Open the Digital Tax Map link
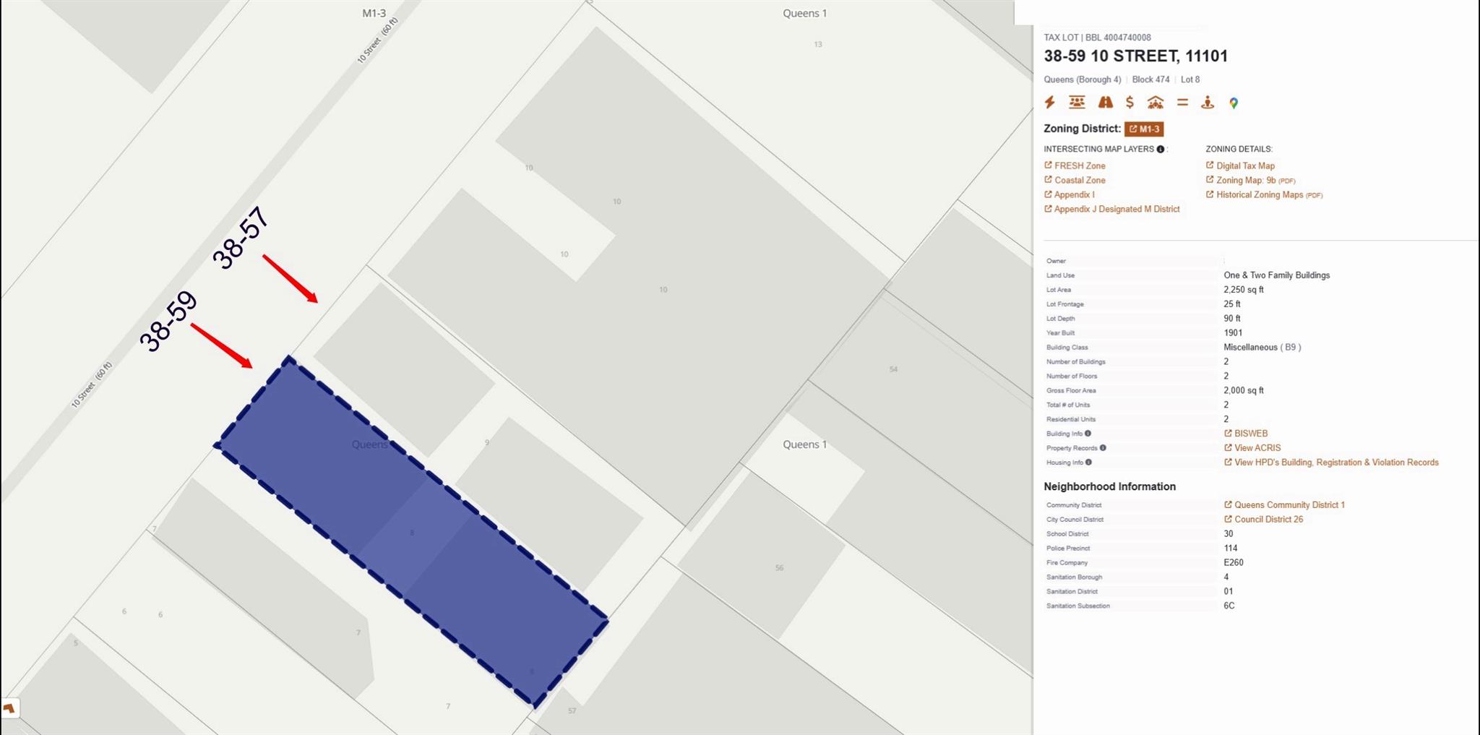Screen dimensions: 1480x735 click(1244, 166)
